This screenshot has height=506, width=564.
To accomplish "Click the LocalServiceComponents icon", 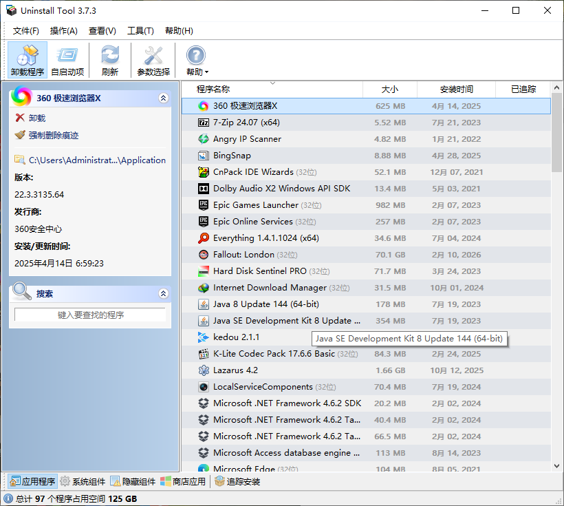I will (203, 387).
